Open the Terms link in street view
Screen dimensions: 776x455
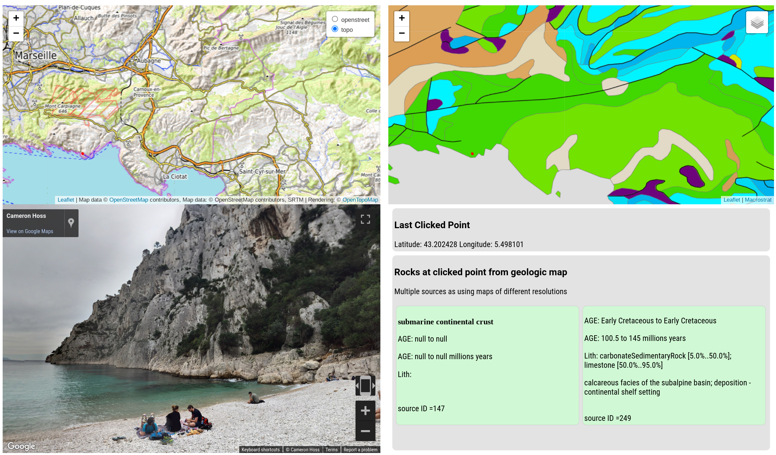(x=331, y=450)
